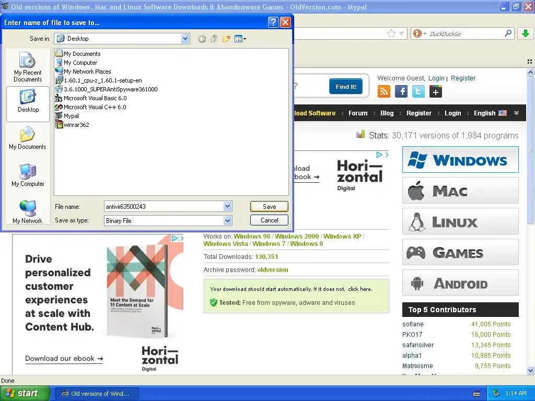
Task: Open the Forum menu item
Action: [358, 113]
